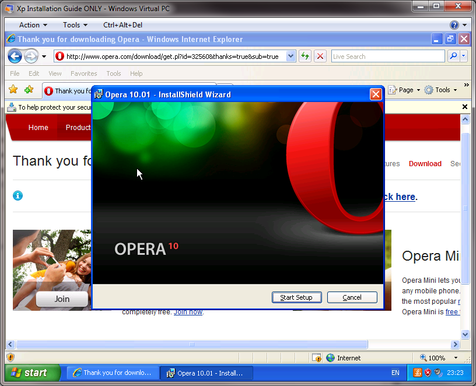Click the 'free' link in Opera Mini text
476x386 pixels.
coord(452,312)
